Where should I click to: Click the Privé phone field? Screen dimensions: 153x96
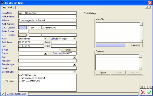click(x=64, y=42)
